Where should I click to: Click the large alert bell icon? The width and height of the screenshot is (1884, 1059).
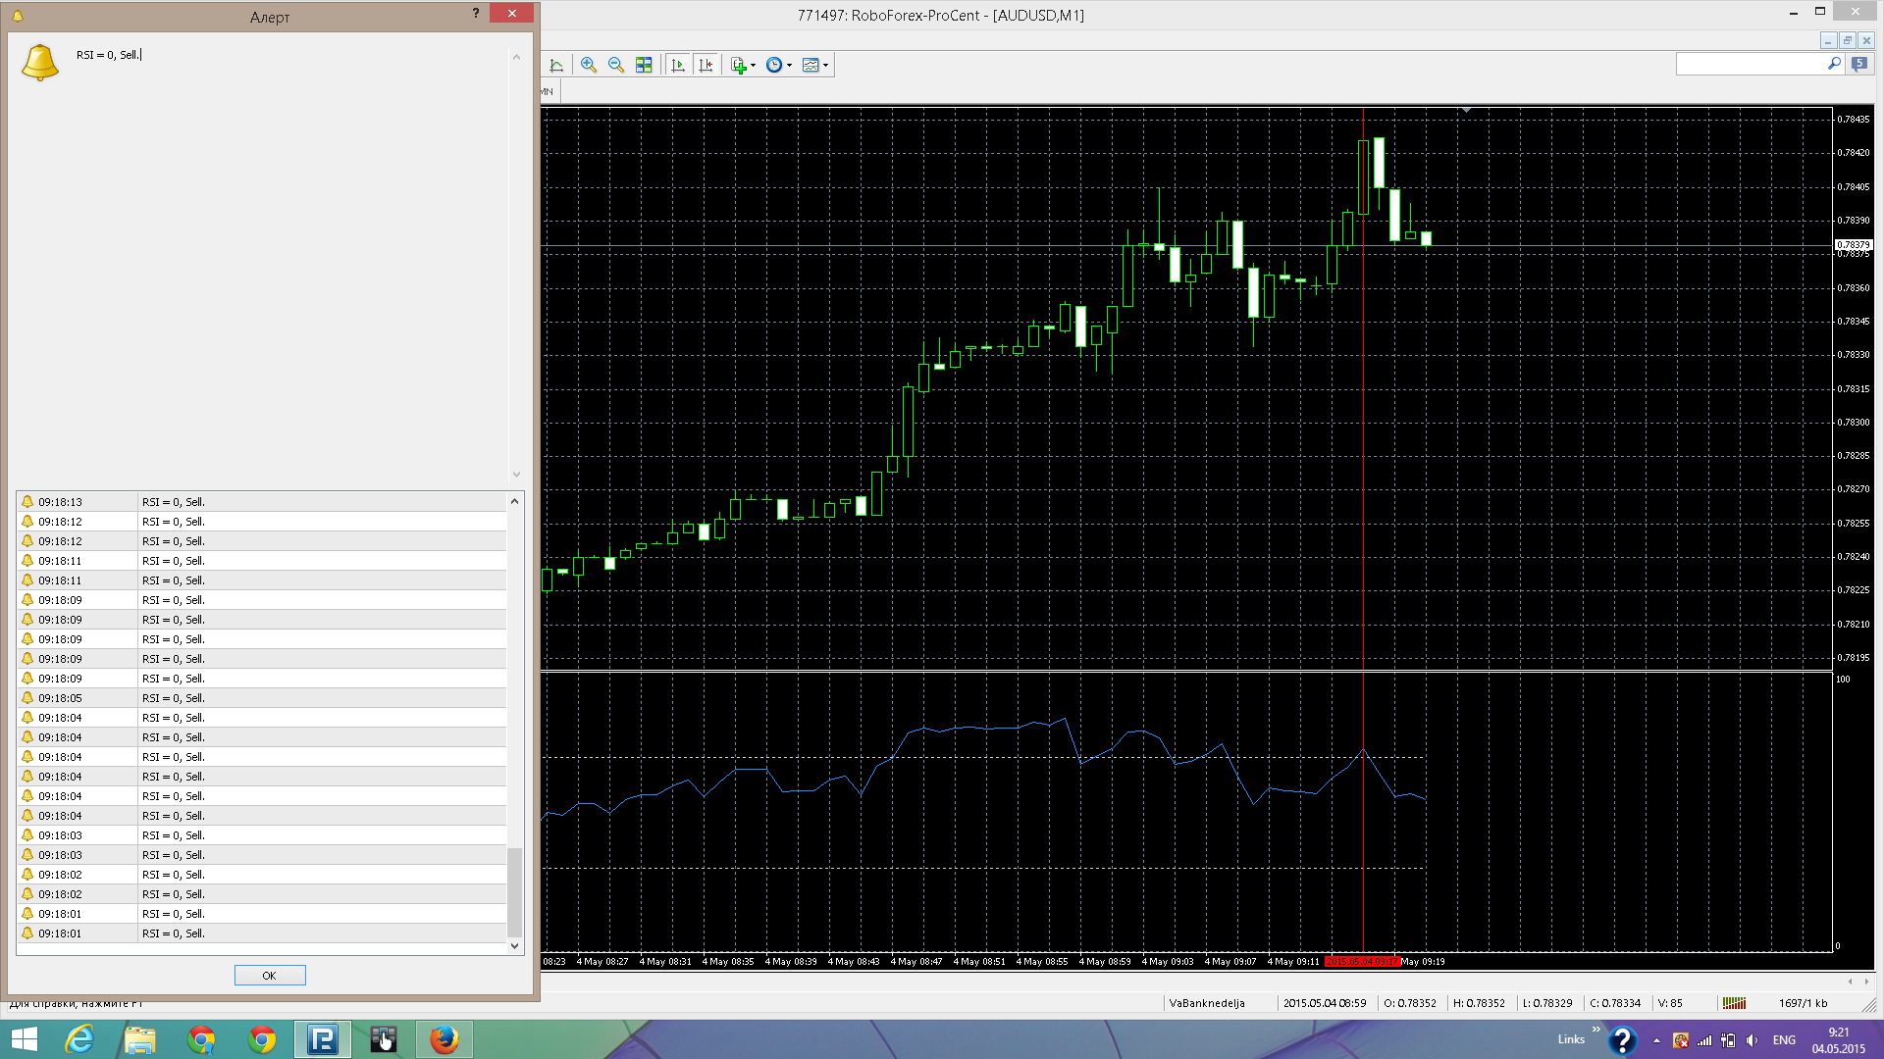40,62
